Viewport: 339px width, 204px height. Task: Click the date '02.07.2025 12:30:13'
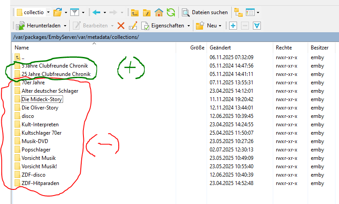pos(231,150)
